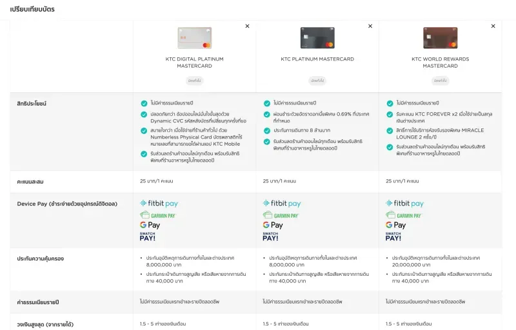
Task: Click the KTC World Rewards card image
Action: (x=440, y=38)
